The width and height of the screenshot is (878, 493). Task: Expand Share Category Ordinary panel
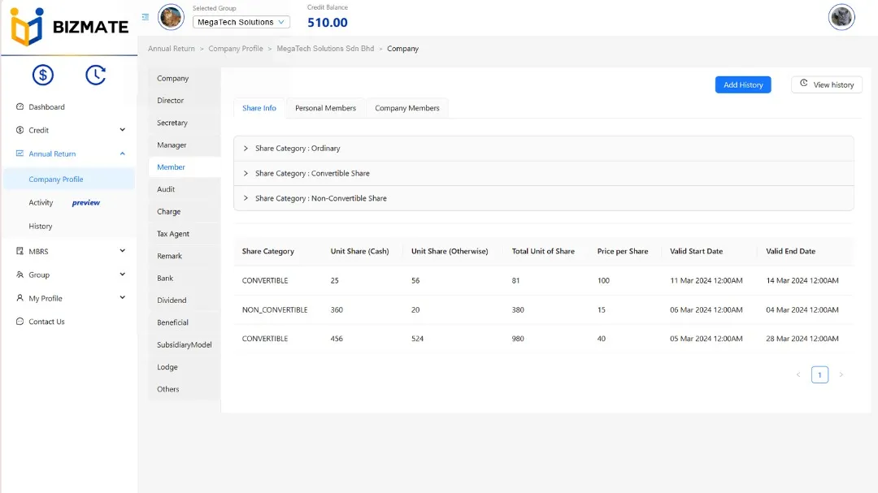(x=298, y=149)
